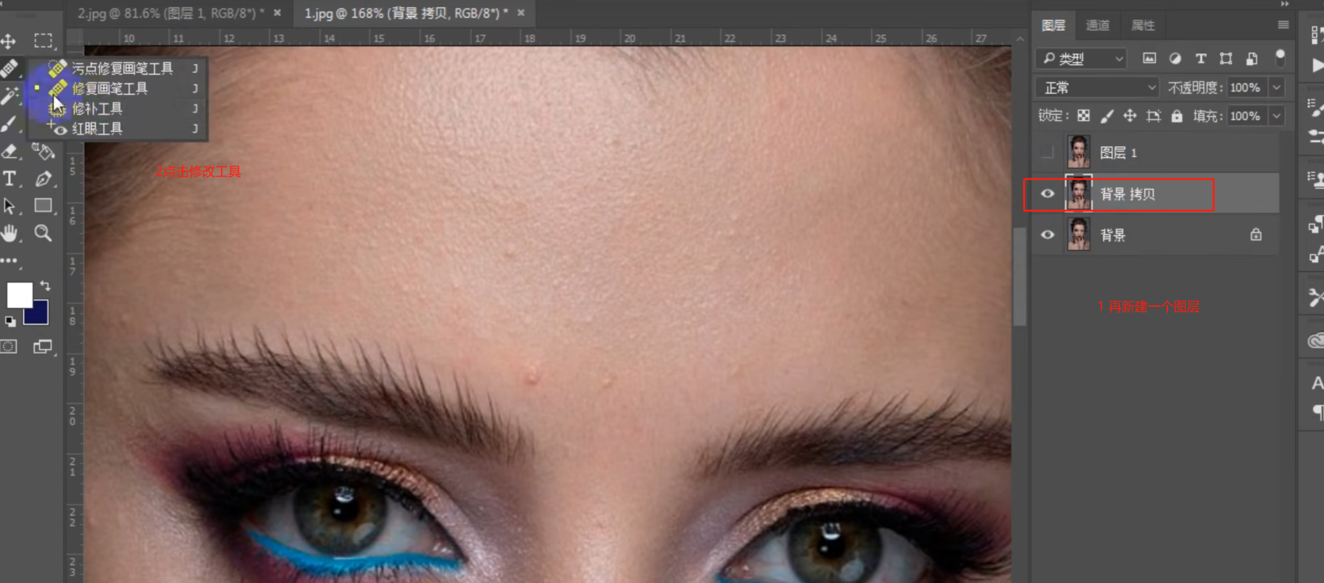The image size is (1324, 583).
Task: Change the screen mode
Action: (43, 346)
